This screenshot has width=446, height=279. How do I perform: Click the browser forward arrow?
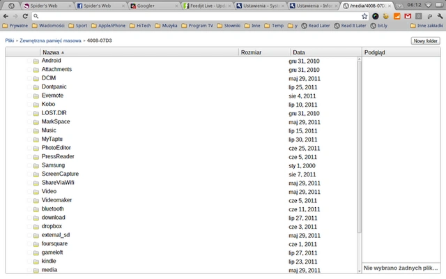click(x=15, y=16)
